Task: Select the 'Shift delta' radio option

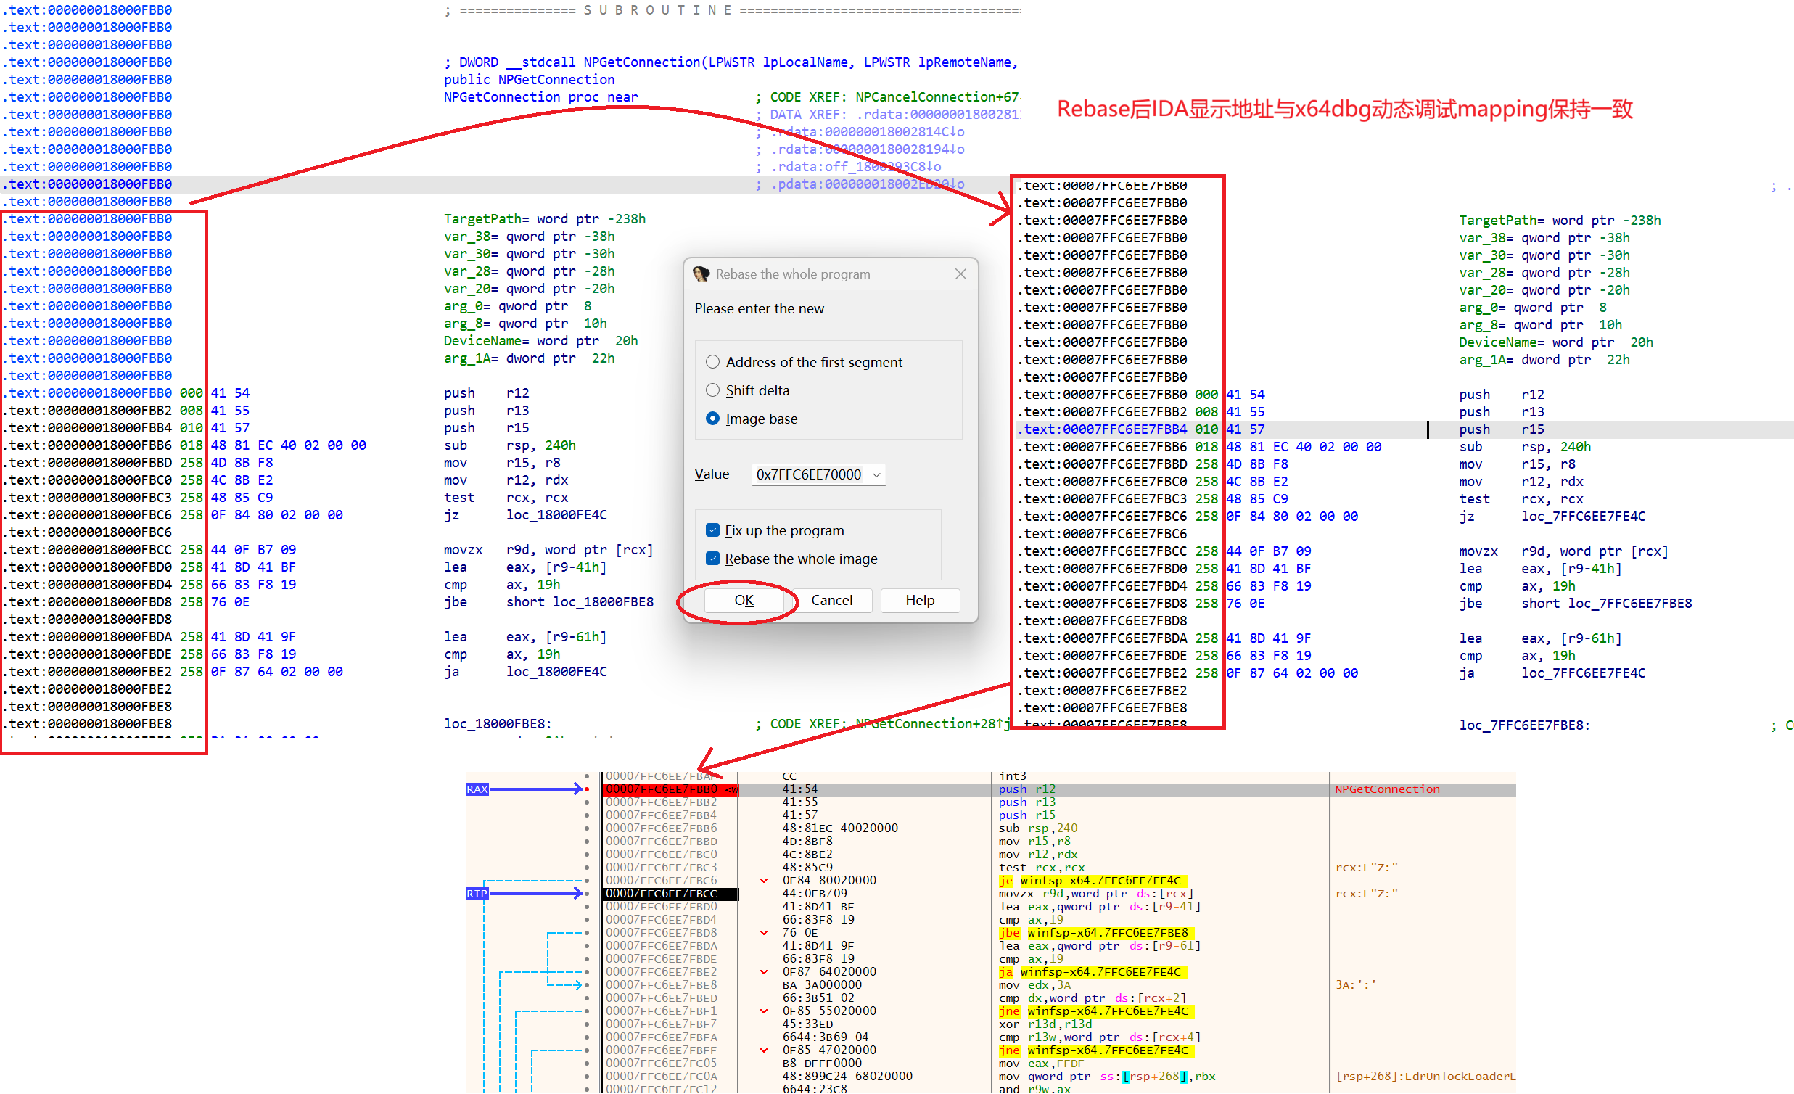Action: coord(713,390)
